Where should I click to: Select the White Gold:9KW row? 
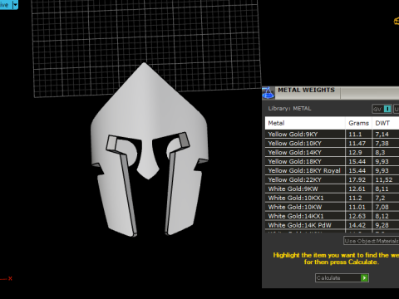pyautogui.click(x=332, y=189)
